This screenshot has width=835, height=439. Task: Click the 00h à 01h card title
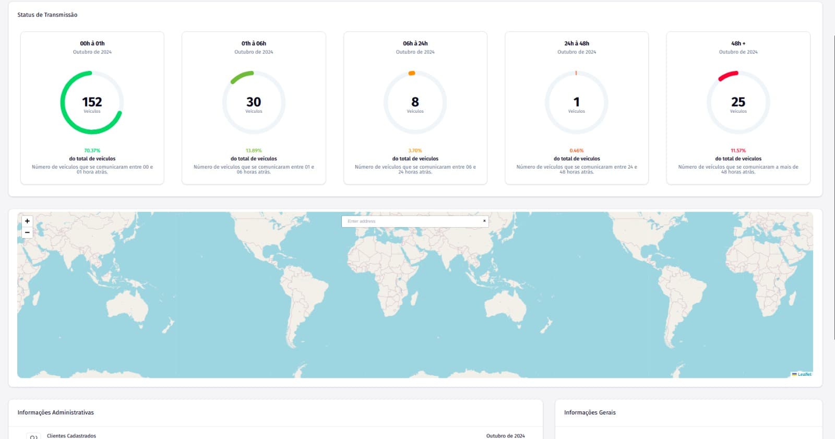[x=92, y=43]
